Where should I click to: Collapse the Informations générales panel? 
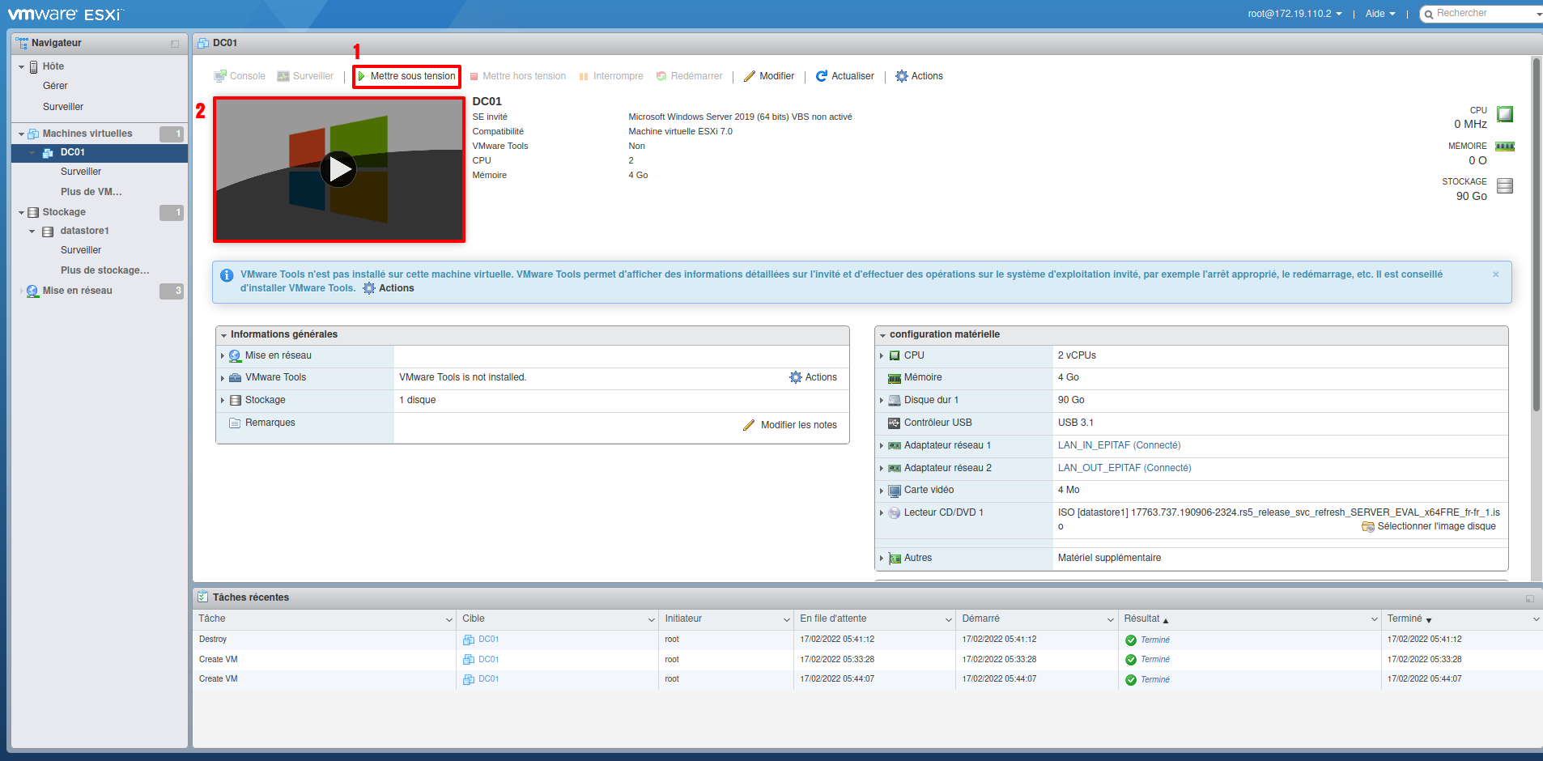point(224,335)
